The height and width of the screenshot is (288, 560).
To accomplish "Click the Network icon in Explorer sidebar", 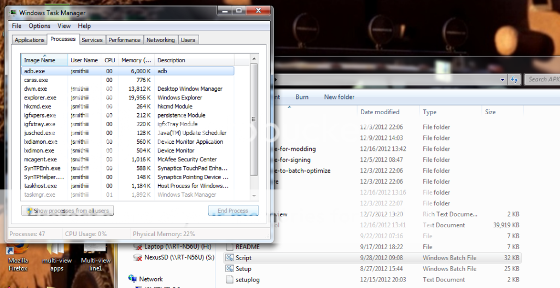I will tap(132, 279).
